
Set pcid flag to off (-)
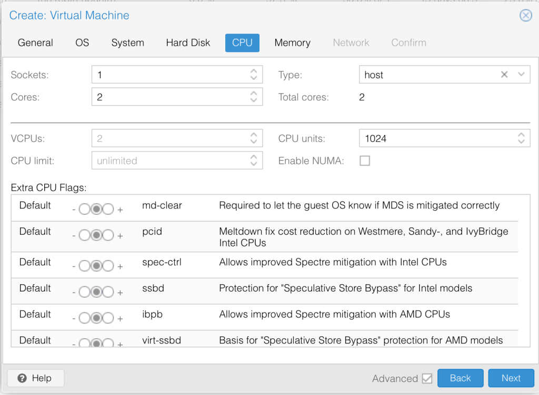tap(84, 235)
